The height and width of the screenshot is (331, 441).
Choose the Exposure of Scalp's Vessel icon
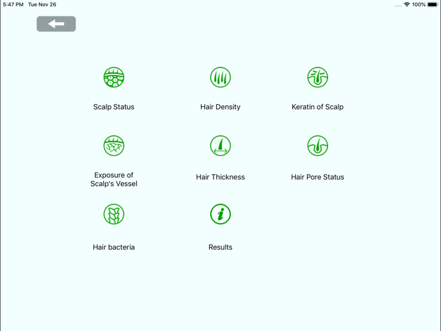(x=114, y=146)
